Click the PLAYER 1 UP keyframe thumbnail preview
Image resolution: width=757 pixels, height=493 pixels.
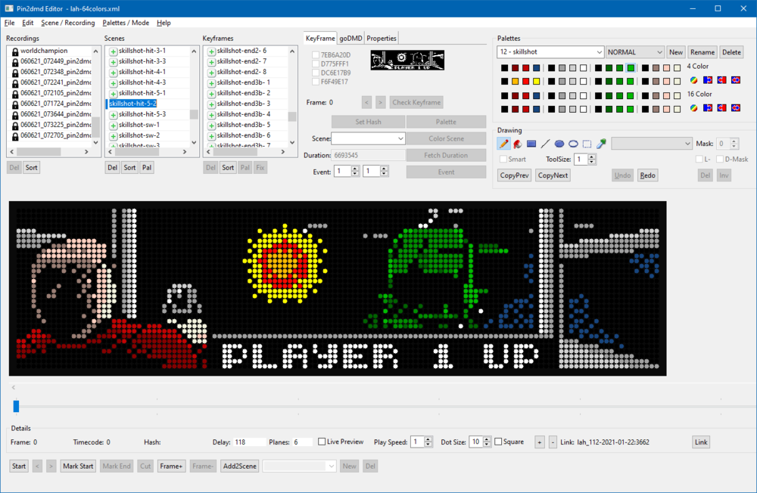pos(407,60)
